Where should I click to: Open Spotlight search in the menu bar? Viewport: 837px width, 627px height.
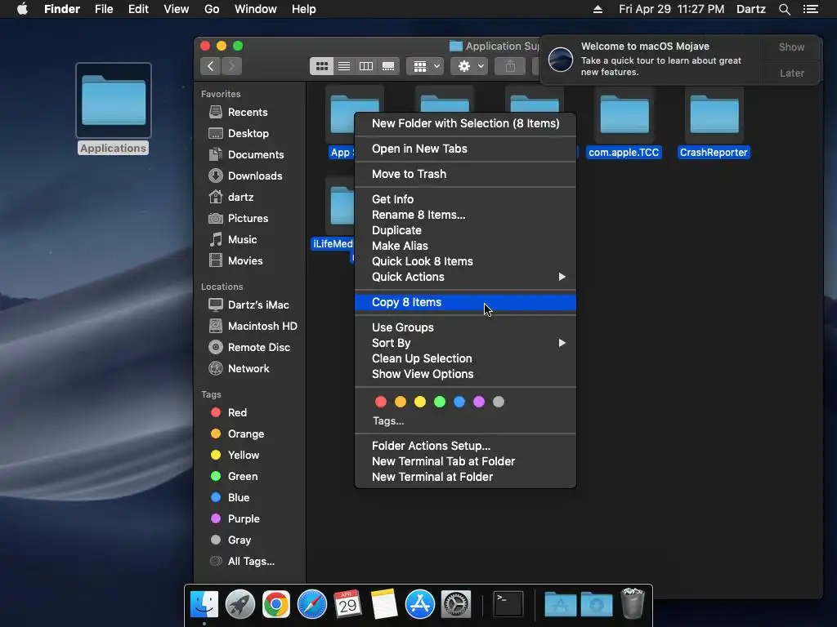point(784,9)
